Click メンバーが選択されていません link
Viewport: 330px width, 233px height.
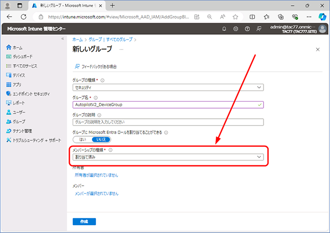(x=97, y=194)
